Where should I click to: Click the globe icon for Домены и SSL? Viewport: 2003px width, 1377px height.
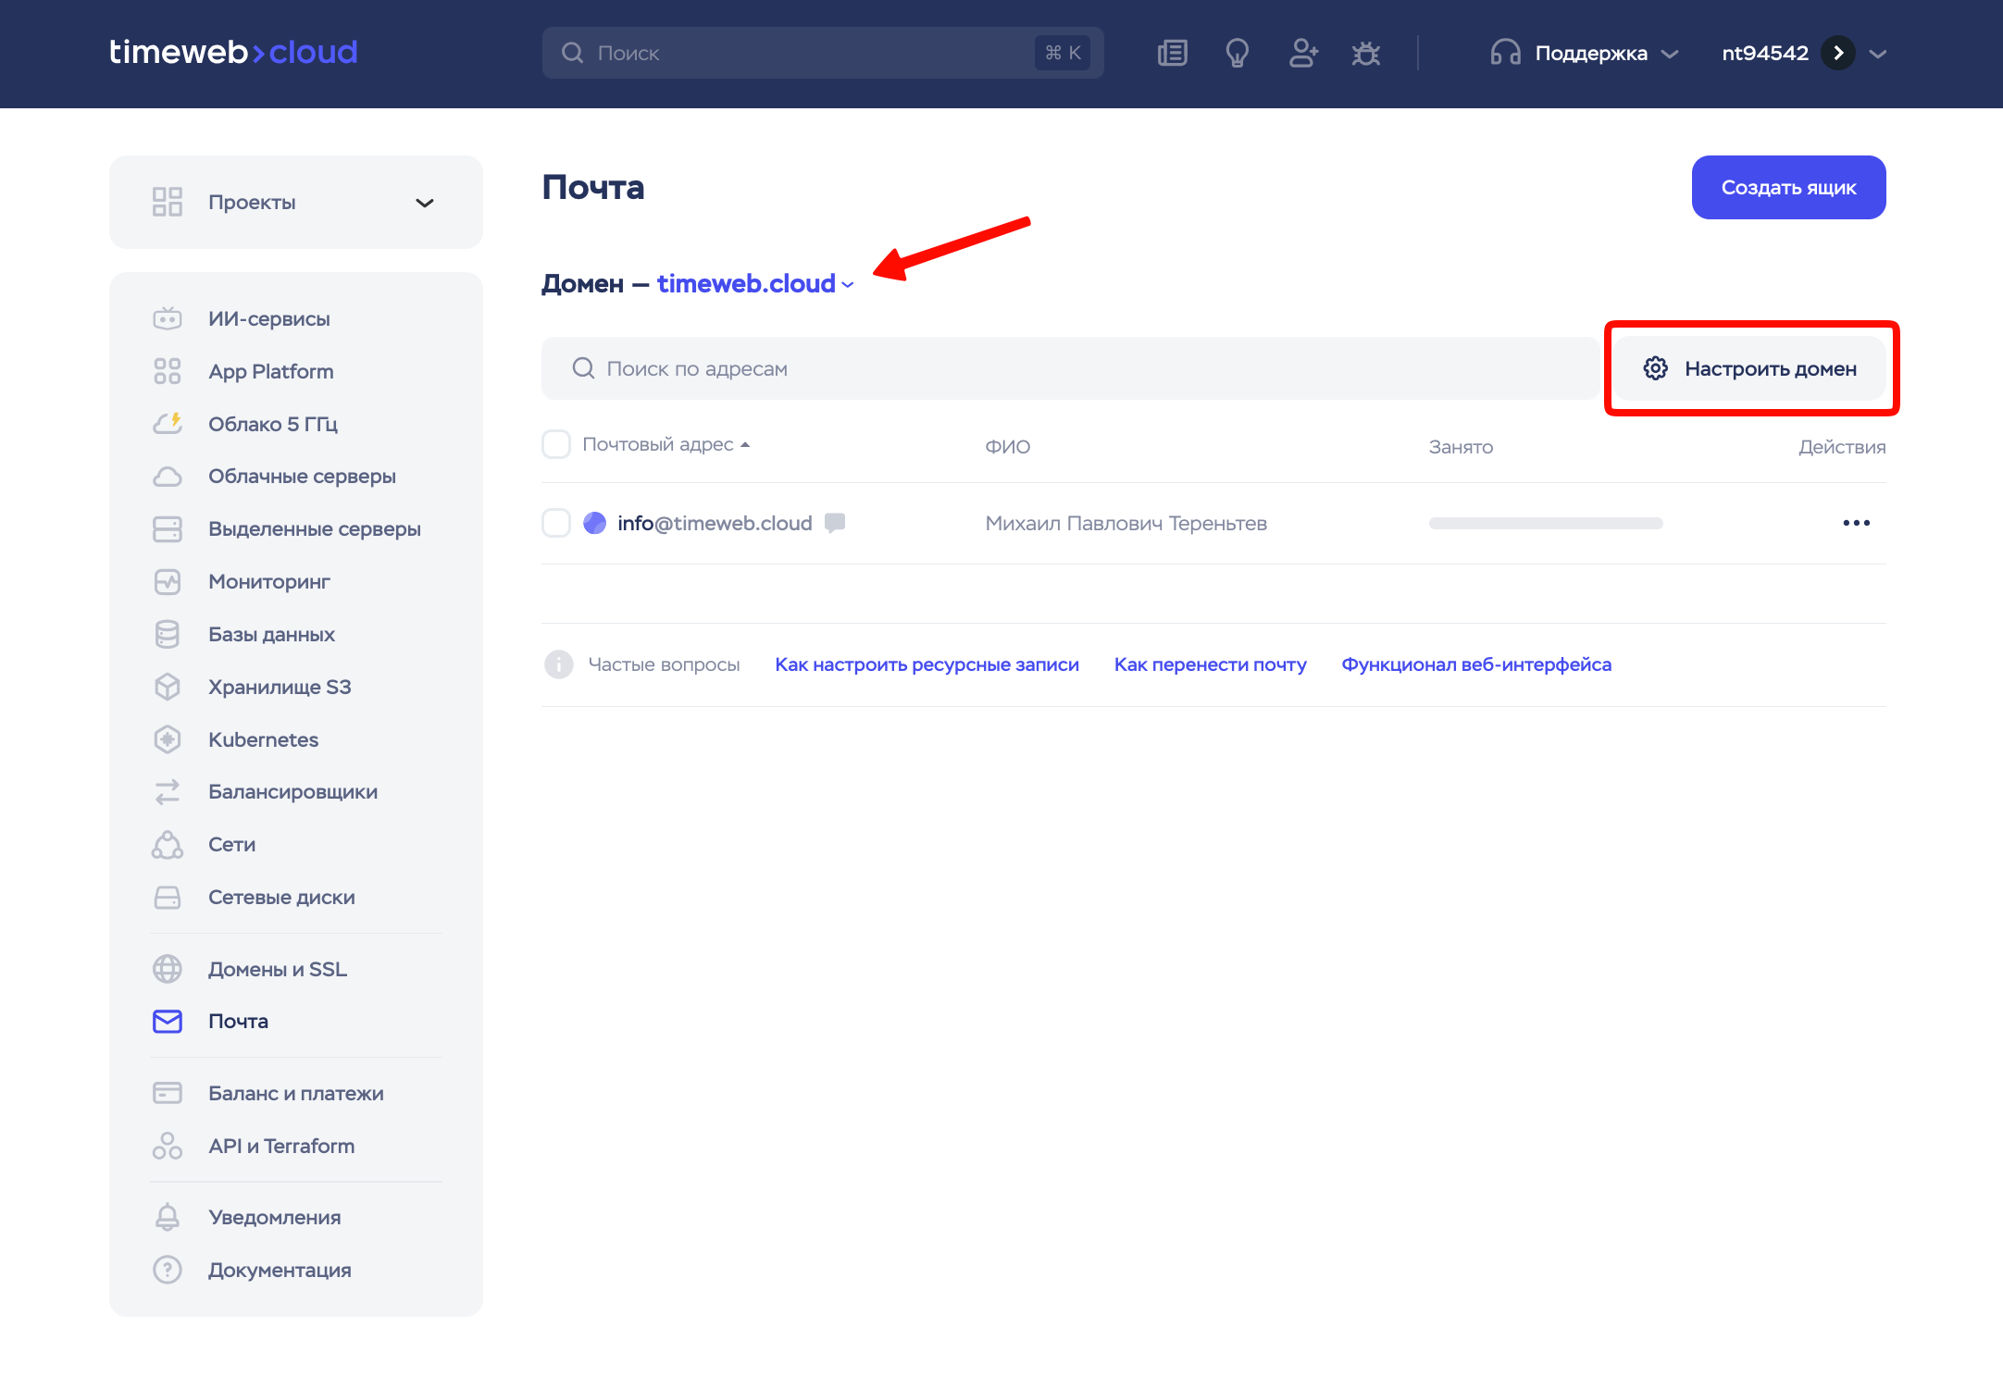pyautogui.click(x=168, y=969)
